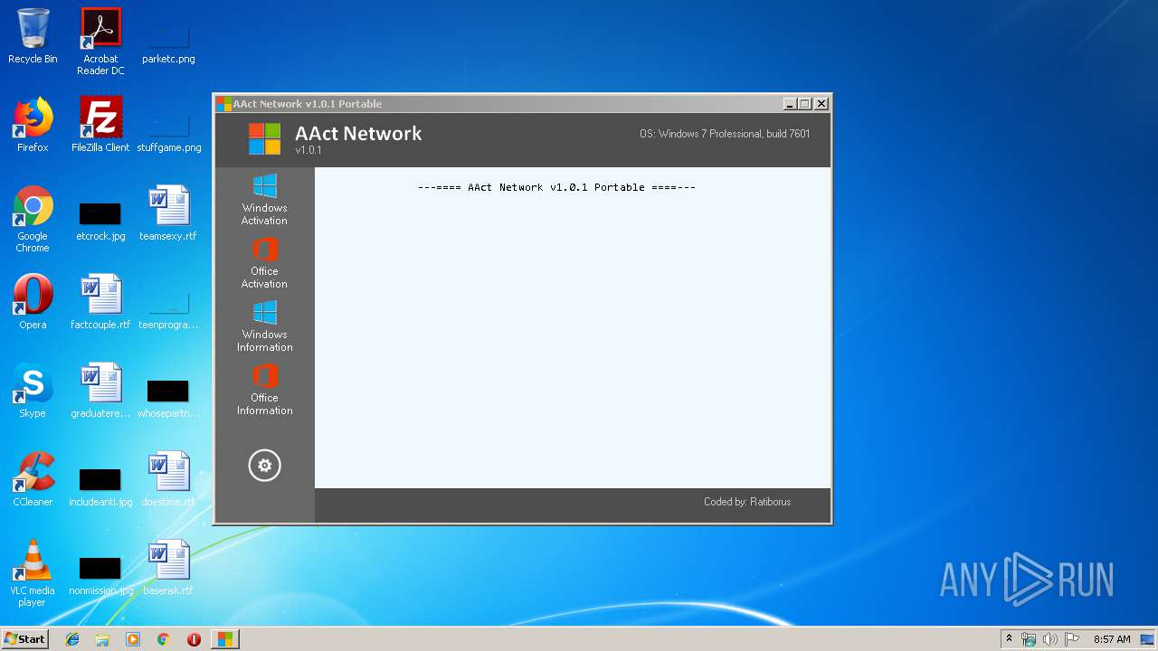This screenshot has height=651, width=1158.
Task: Launch Windows Media Player from taskbar
Action: click(x=133, y=639)
